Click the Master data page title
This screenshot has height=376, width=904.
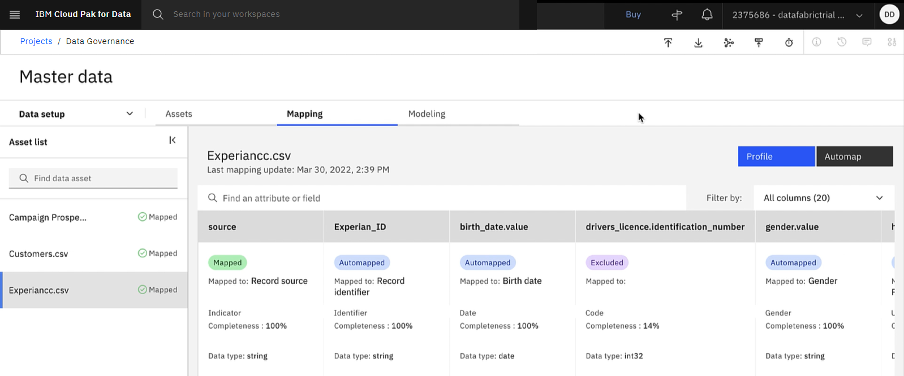[x=66, y=77]
